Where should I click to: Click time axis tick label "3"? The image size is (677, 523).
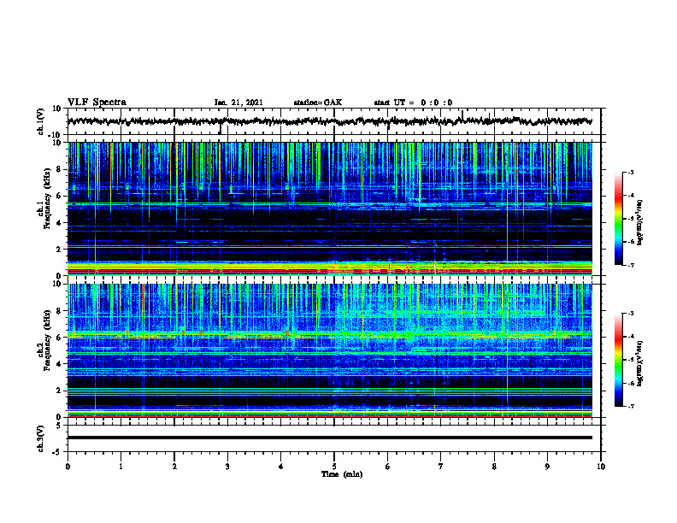click(227, 467)
